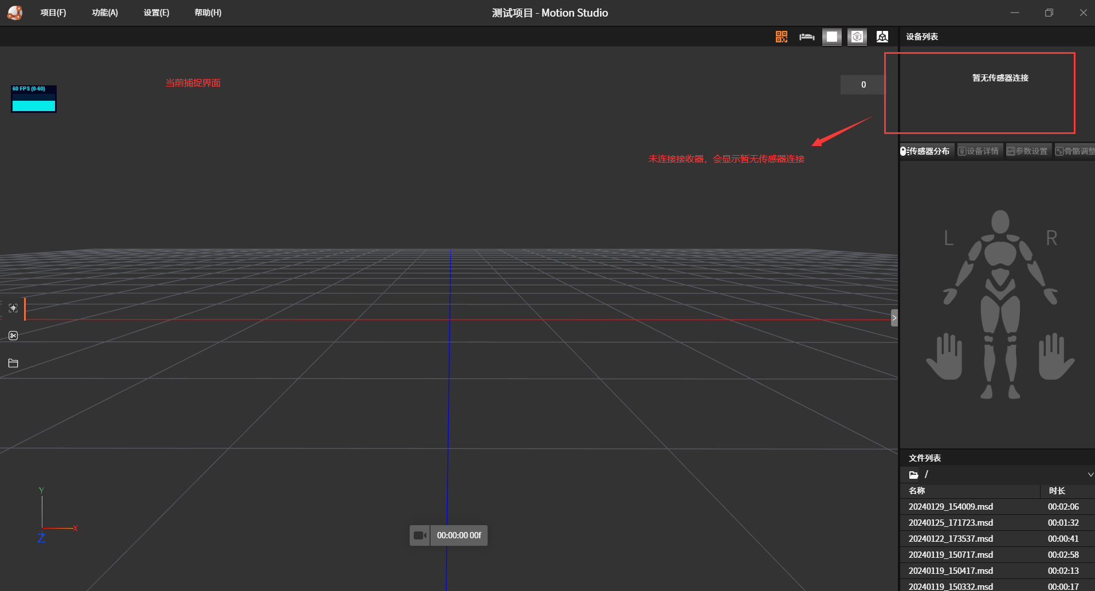Open the 帮助(H) menu

click(207, 12)
